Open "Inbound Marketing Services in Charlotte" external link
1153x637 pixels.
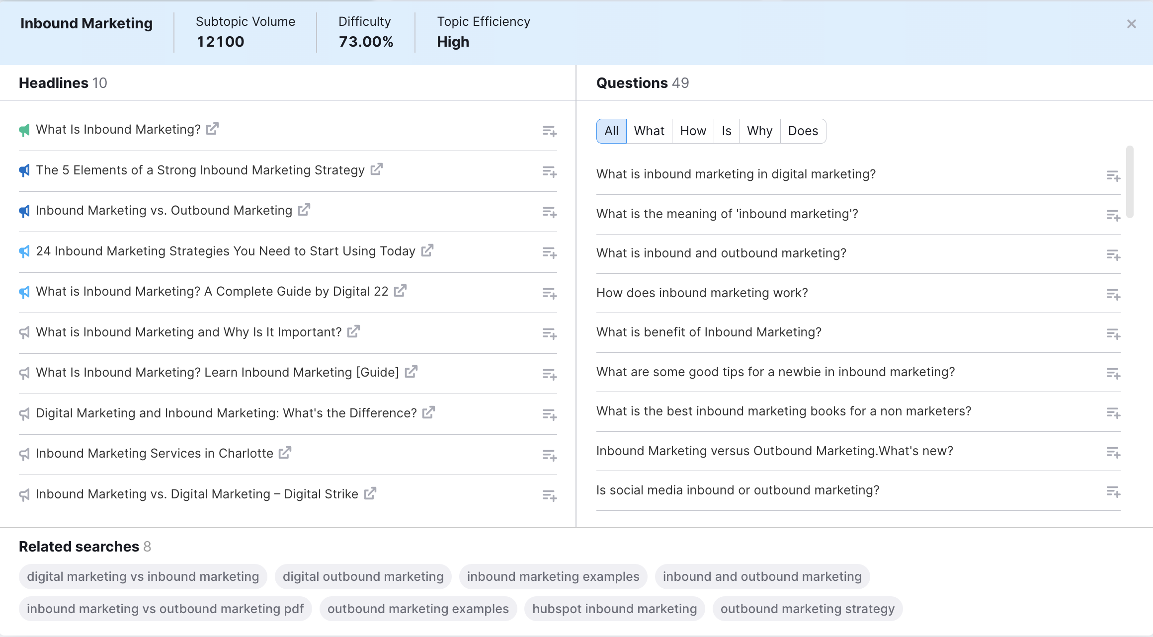point(285,453)
